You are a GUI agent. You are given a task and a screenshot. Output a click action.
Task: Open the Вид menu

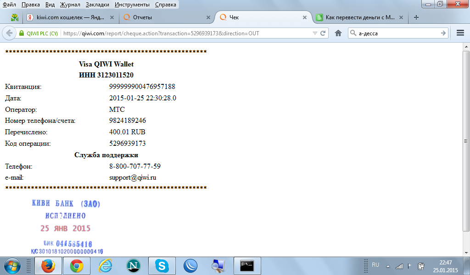point(50,5)
